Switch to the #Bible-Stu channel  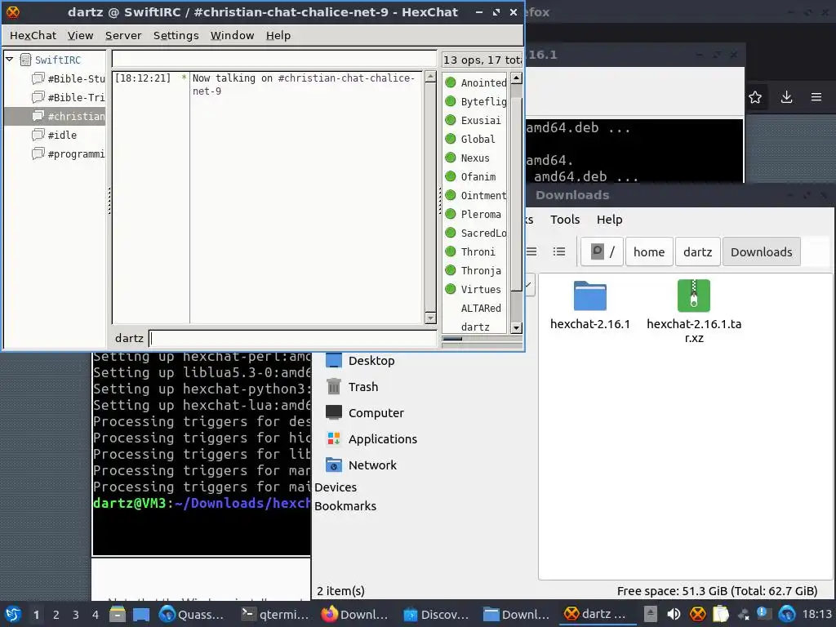76,79
